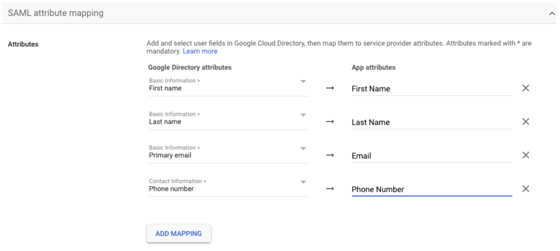Click the arrow icon beside Last Name

(x=330, y=122)
